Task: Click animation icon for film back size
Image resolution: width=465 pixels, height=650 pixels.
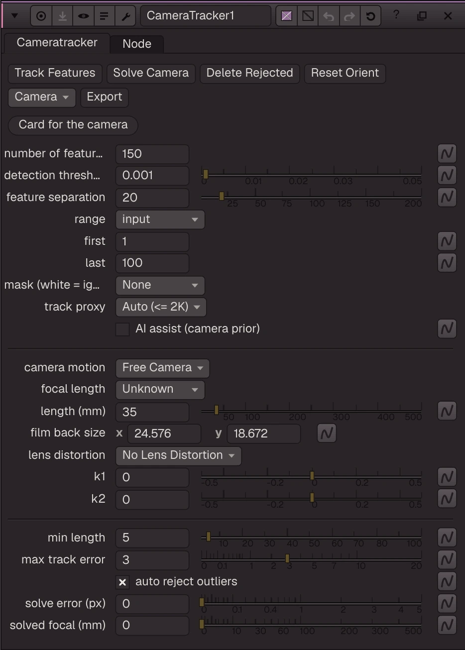Action: pyautogui.click(x=327, y=433)
